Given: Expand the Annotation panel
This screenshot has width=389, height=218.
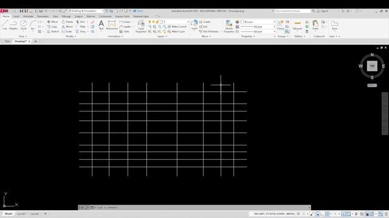Looking at the screenshot, I should click(115, 36).
